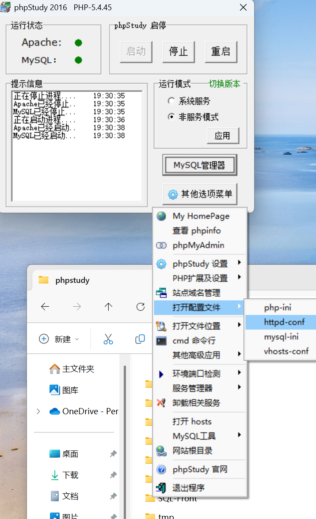
Task: Refresh the phpstudy Explorer folder
Action: coord(141,307)
